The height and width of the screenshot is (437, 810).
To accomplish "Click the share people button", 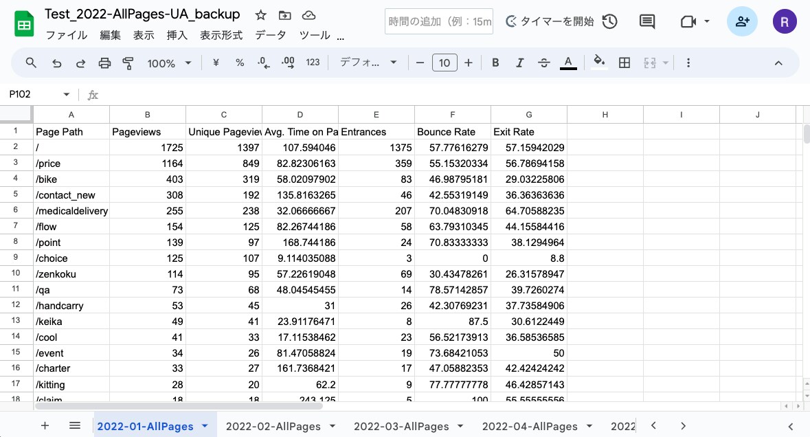I will tap(742, 21).
